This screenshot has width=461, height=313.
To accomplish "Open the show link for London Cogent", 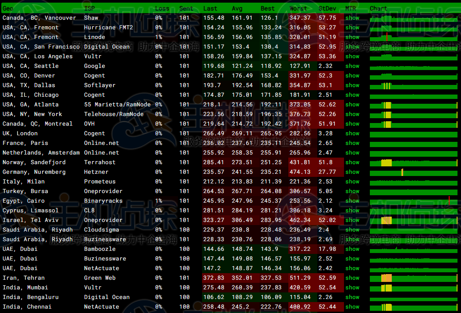I will pos(352,134).
